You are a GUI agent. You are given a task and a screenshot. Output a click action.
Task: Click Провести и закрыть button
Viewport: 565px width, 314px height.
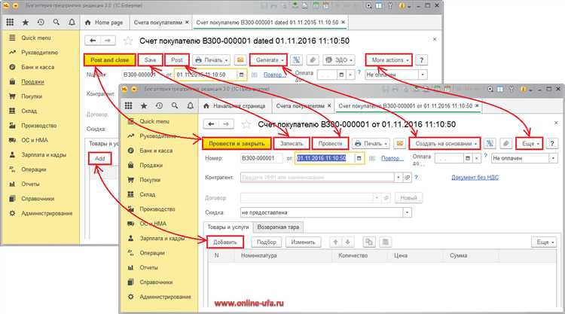[x=237, y=143]
